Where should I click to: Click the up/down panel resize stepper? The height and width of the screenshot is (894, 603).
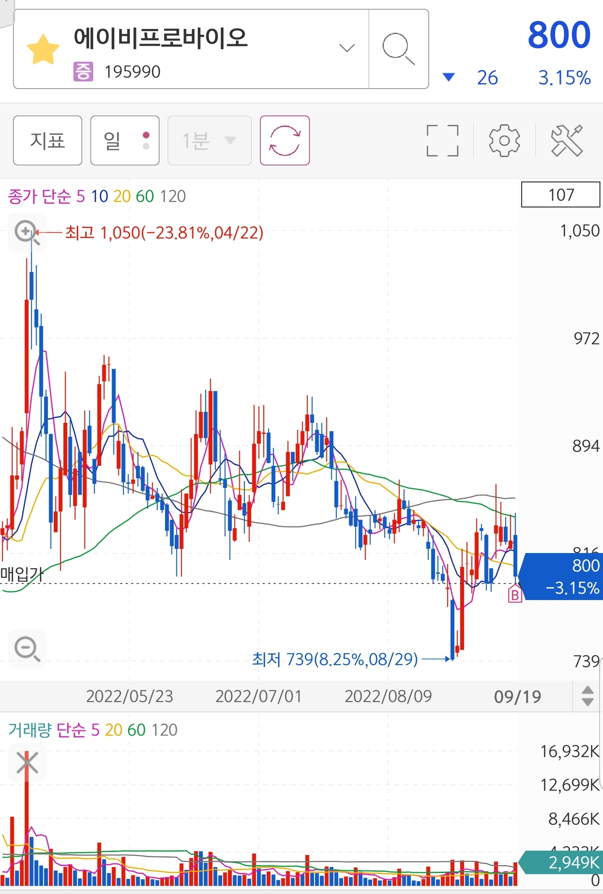(x=587, y=696)
